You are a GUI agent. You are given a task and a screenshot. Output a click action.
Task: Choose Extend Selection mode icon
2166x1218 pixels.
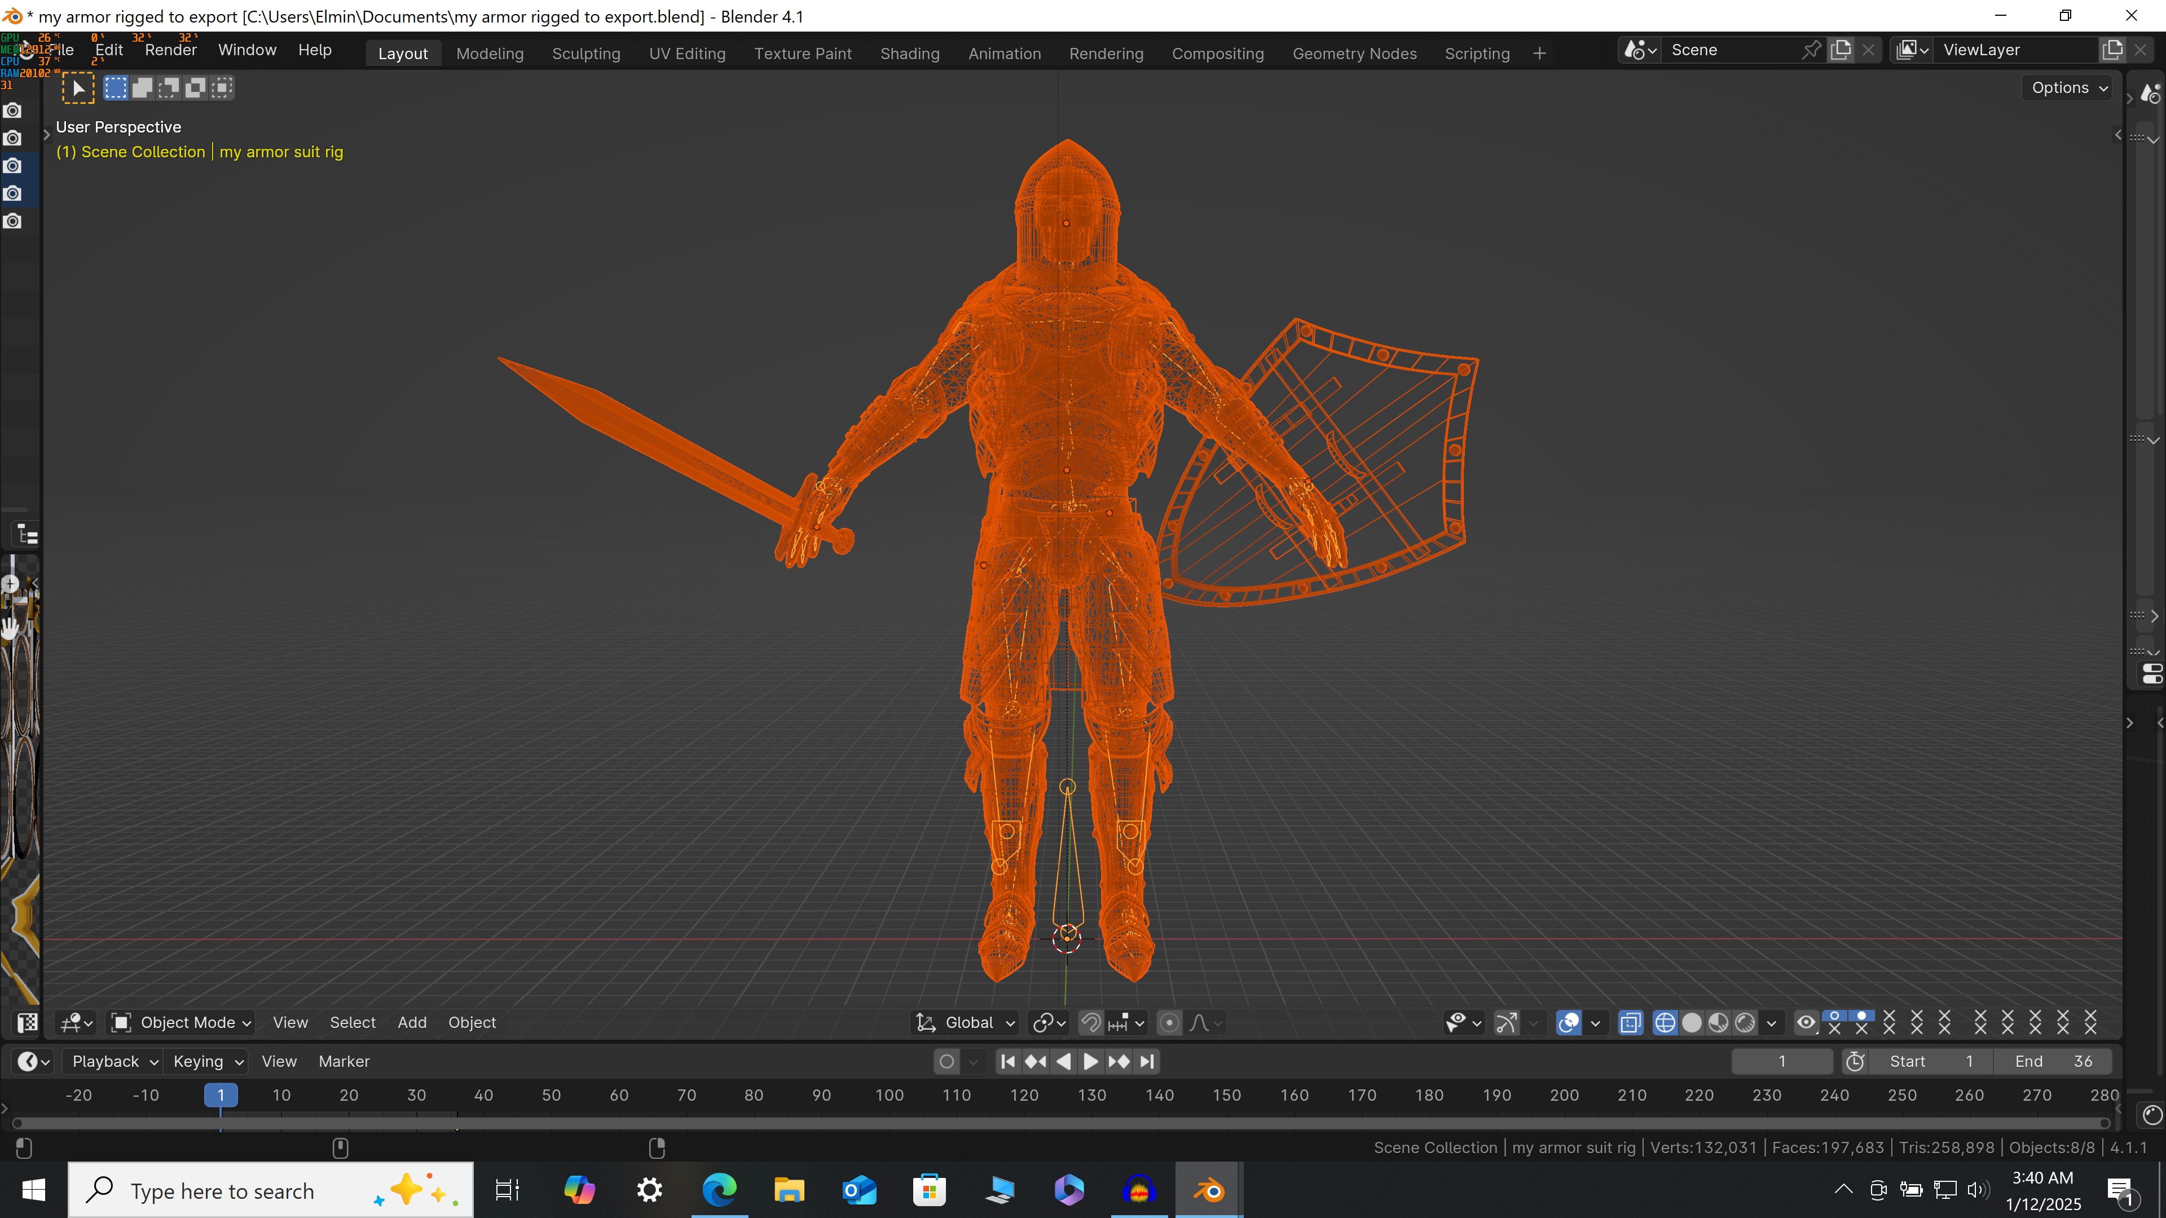click(x=142, y=87)
